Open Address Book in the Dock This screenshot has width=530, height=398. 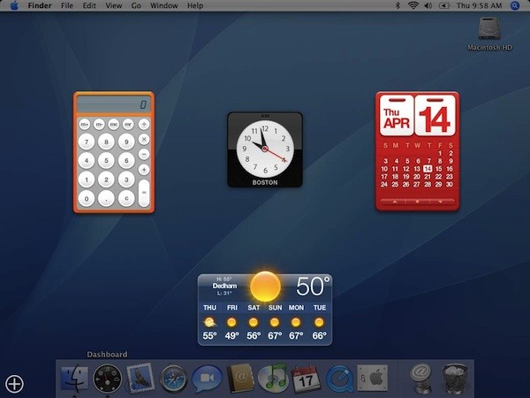(240, 379)
